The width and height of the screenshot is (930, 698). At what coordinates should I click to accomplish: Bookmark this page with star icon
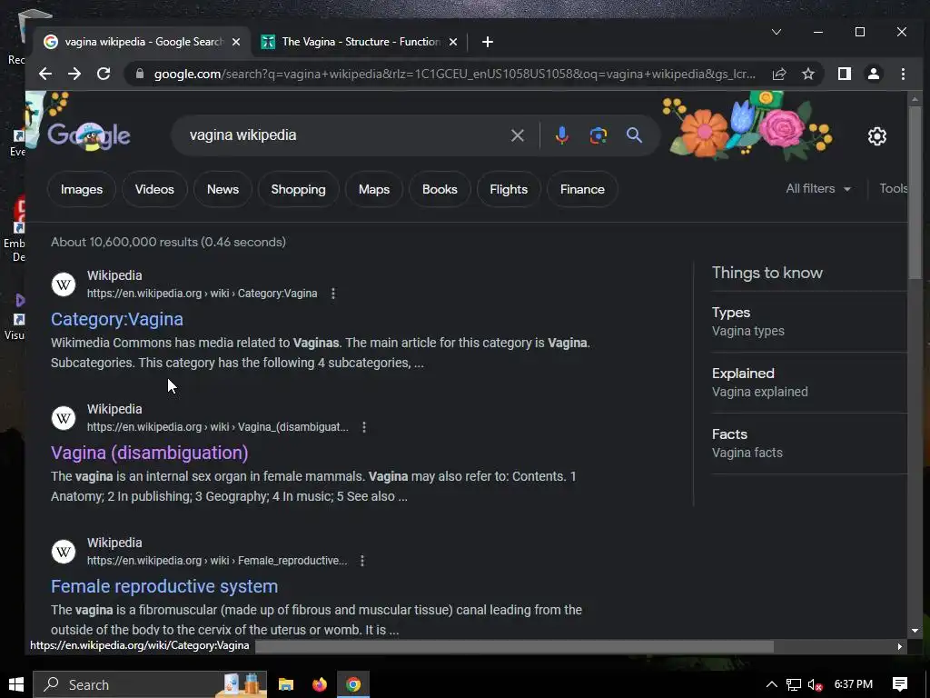coord(807,74)
